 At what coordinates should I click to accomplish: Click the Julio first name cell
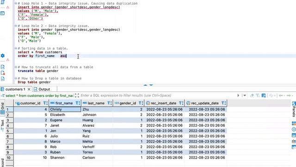coord(65,136)
